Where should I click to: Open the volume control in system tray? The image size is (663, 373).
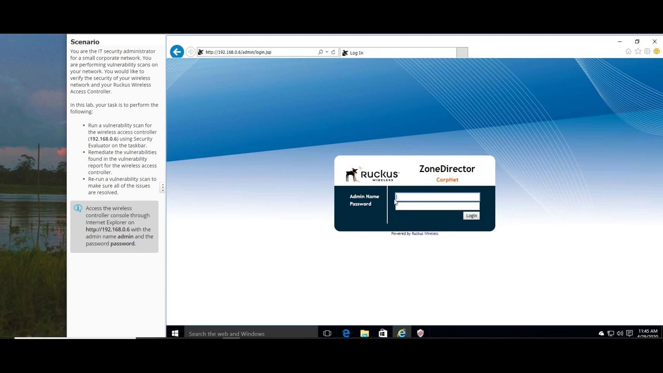click(x=620, y=334)
